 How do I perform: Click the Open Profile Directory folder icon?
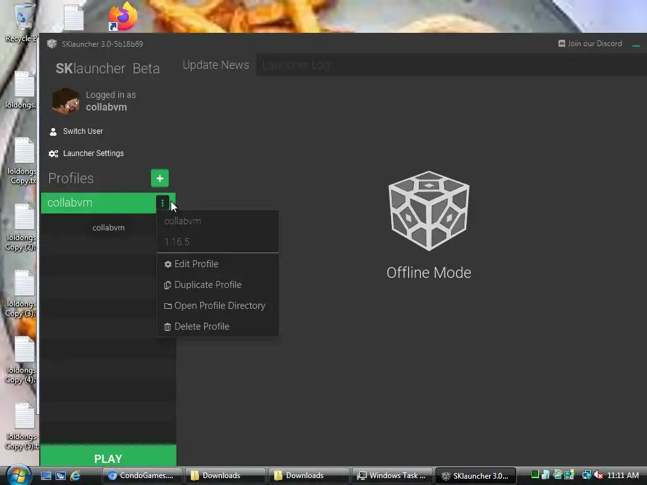click(168, 306)
